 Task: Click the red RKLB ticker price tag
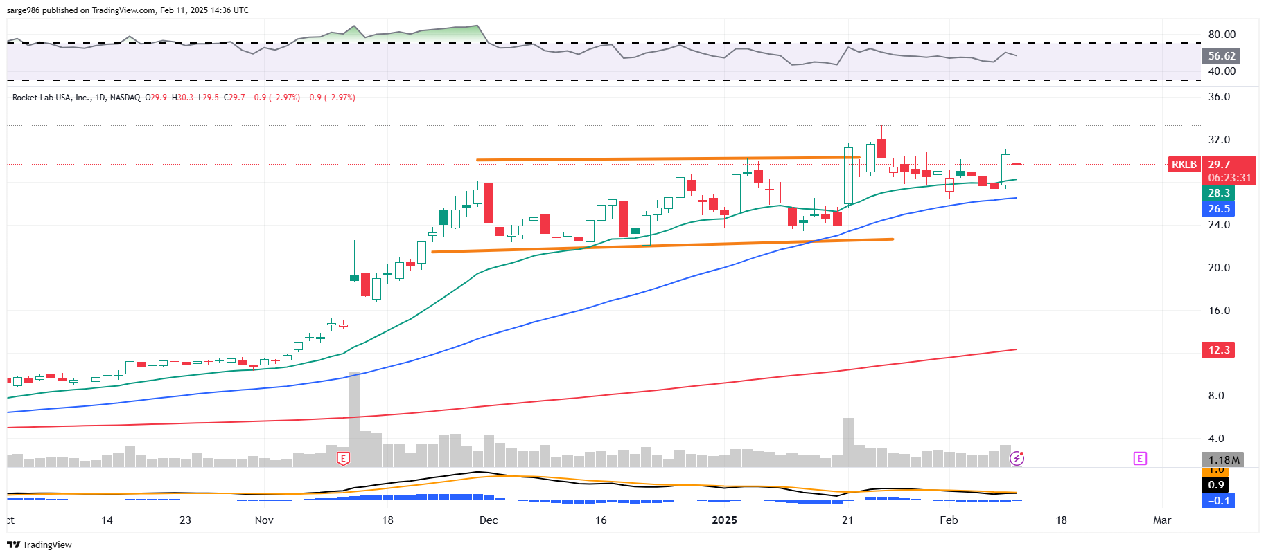1184,165
